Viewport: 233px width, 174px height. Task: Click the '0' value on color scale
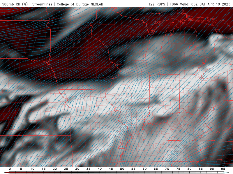point(10,169)
